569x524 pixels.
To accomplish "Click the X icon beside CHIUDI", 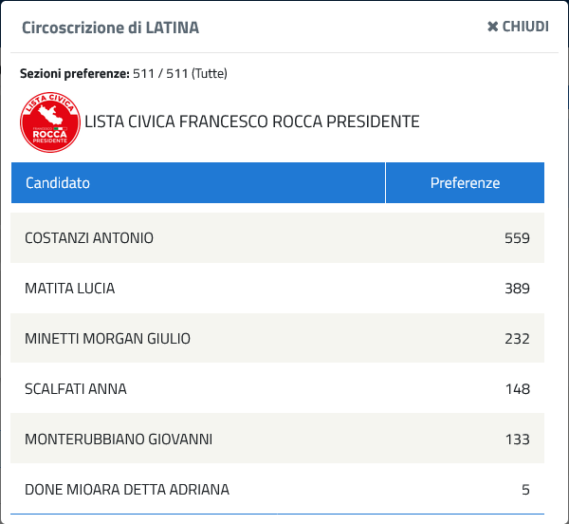I will (492, 27).
